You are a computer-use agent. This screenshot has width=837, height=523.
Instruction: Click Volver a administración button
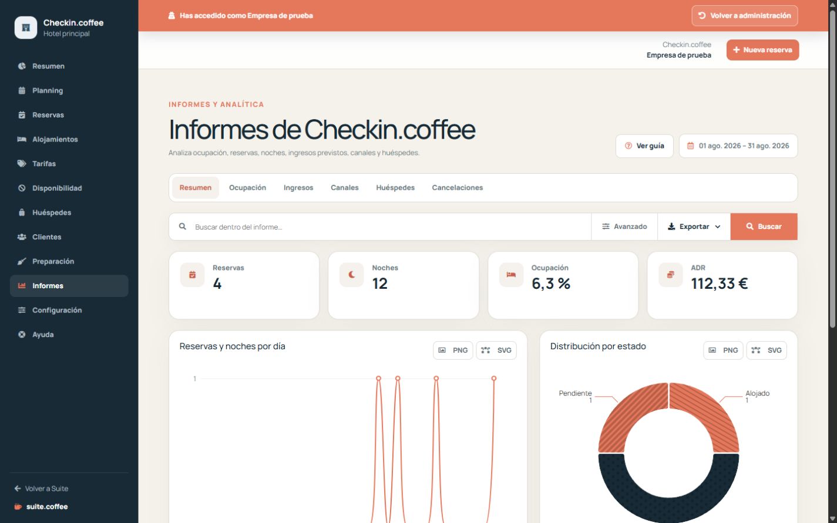tap(745, 16)
